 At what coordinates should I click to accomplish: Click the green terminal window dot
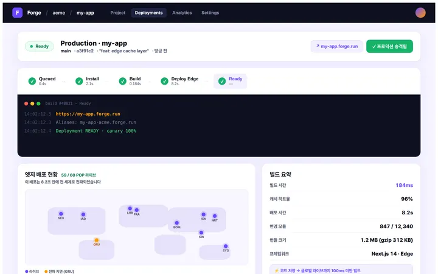[x=38, y=104]
